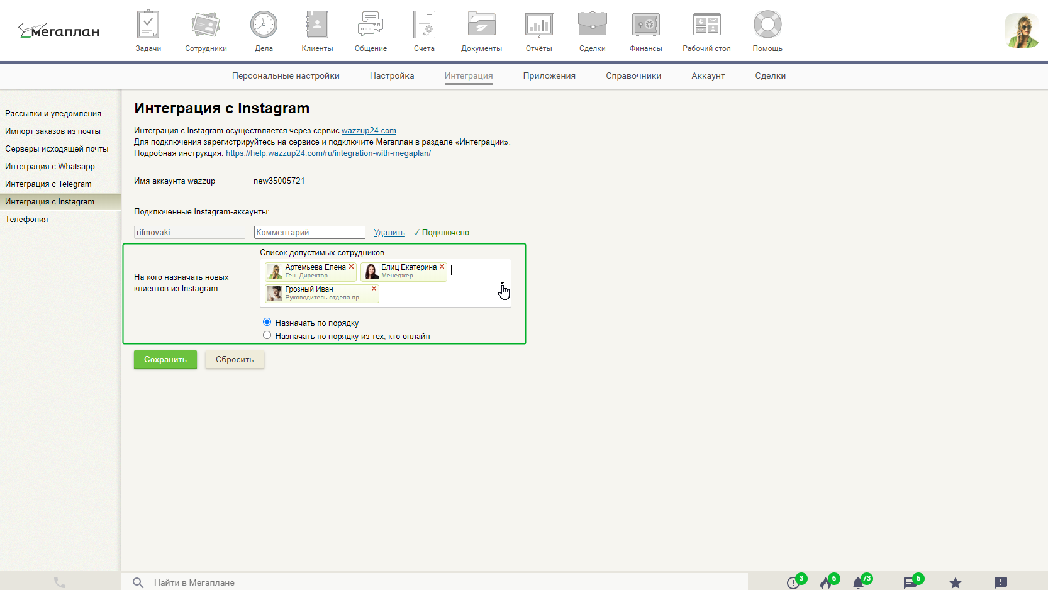
Task: Open the Клиенты address book icon
Action: tap(317, 25)
